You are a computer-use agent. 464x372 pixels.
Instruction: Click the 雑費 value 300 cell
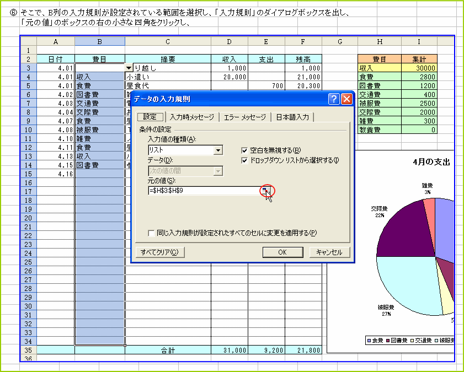[x=419, y=121]
